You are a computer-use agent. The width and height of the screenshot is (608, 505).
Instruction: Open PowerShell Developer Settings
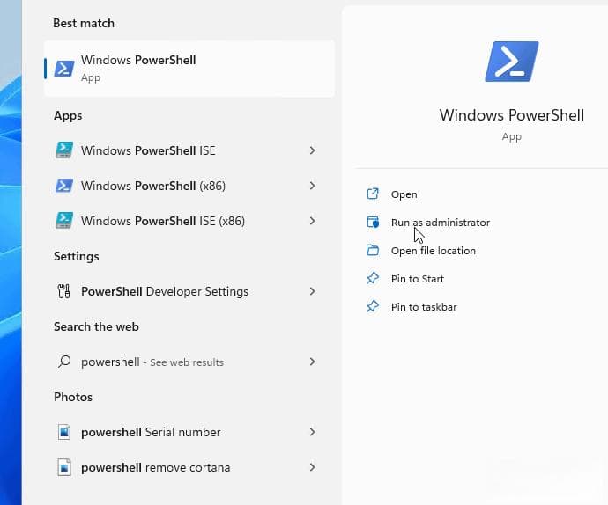click(165, 291)
